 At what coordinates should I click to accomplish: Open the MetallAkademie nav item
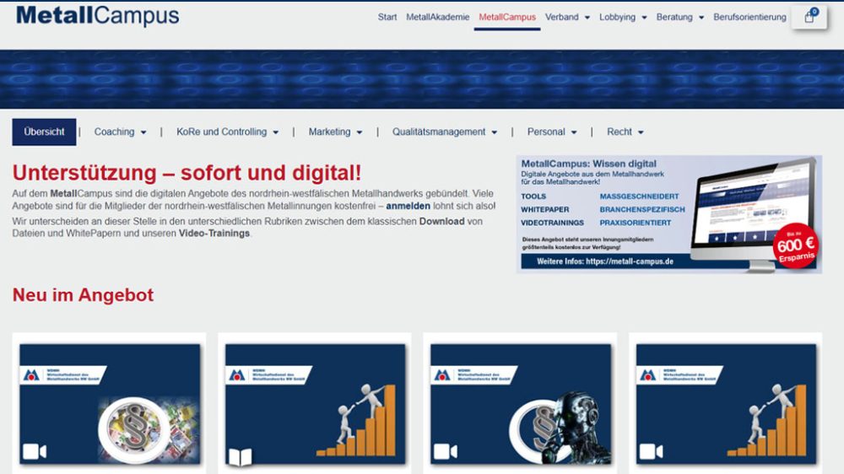[437, 17]
